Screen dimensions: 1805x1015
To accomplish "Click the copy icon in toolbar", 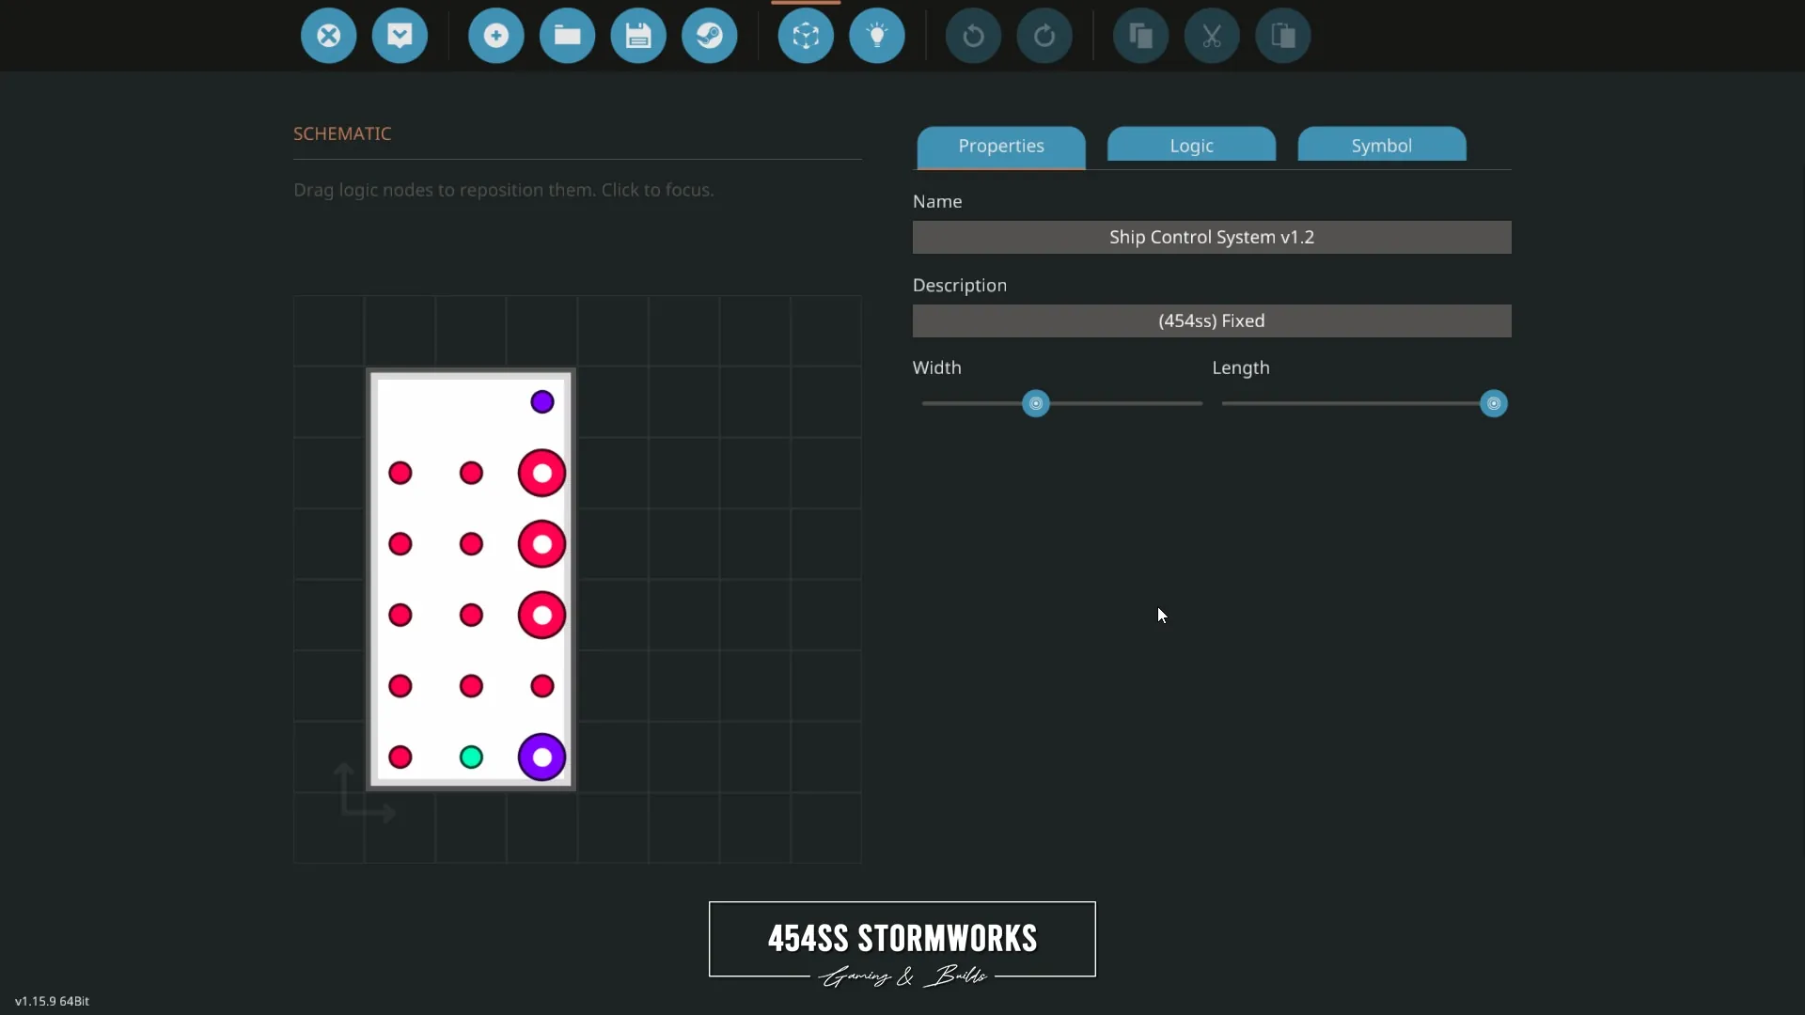I will (x=1140, y=36).
